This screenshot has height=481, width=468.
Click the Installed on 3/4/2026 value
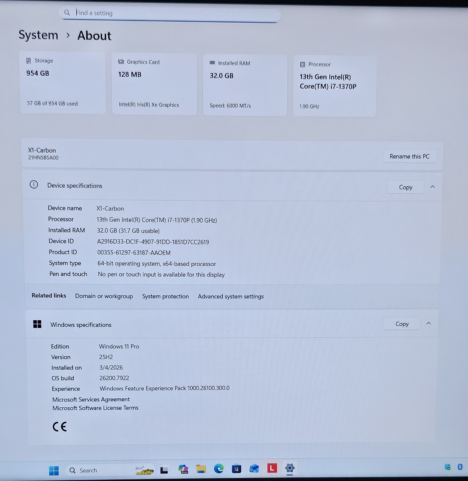pos(111,367)
